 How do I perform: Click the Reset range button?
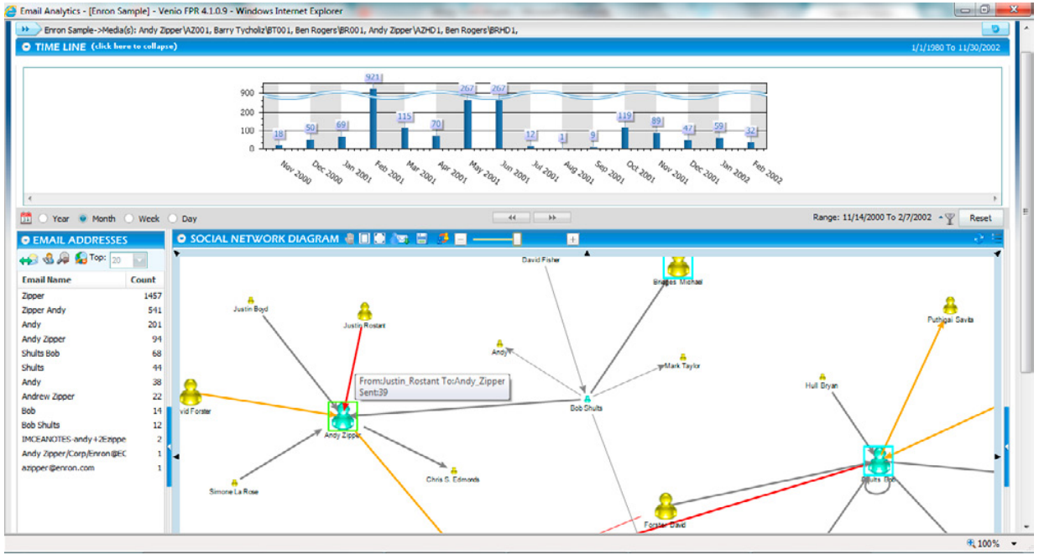980,218
